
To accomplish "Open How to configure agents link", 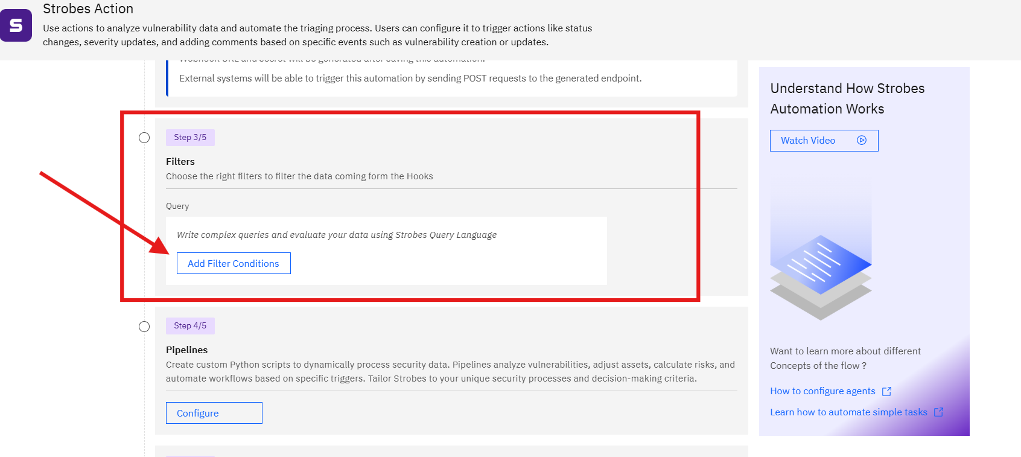I will 822,391.
